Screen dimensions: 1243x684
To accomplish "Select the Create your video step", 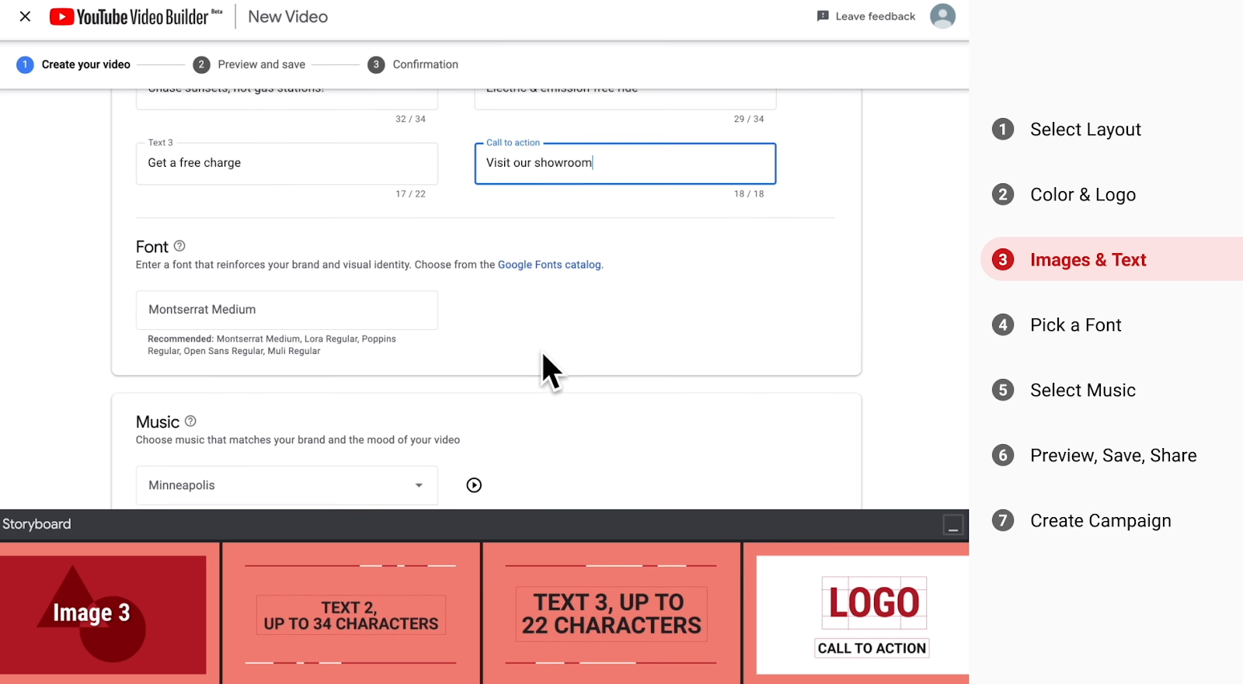I will pos(74,64).
